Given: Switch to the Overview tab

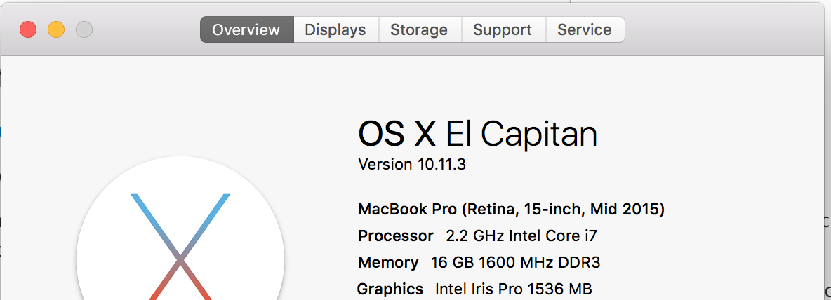Looking at the screenshot, I should [246, 29].
